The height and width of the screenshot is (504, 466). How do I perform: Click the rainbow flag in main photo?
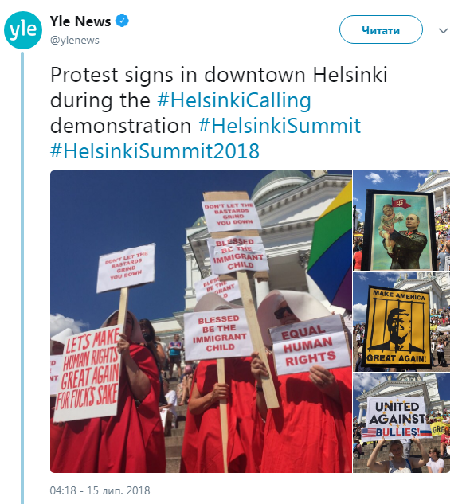(x=331, y=243)
